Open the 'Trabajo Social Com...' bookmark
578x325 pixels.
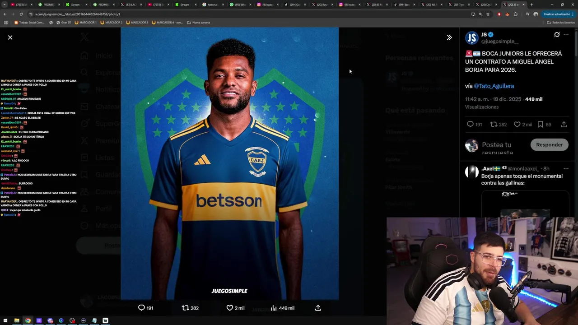click(29, 23)
